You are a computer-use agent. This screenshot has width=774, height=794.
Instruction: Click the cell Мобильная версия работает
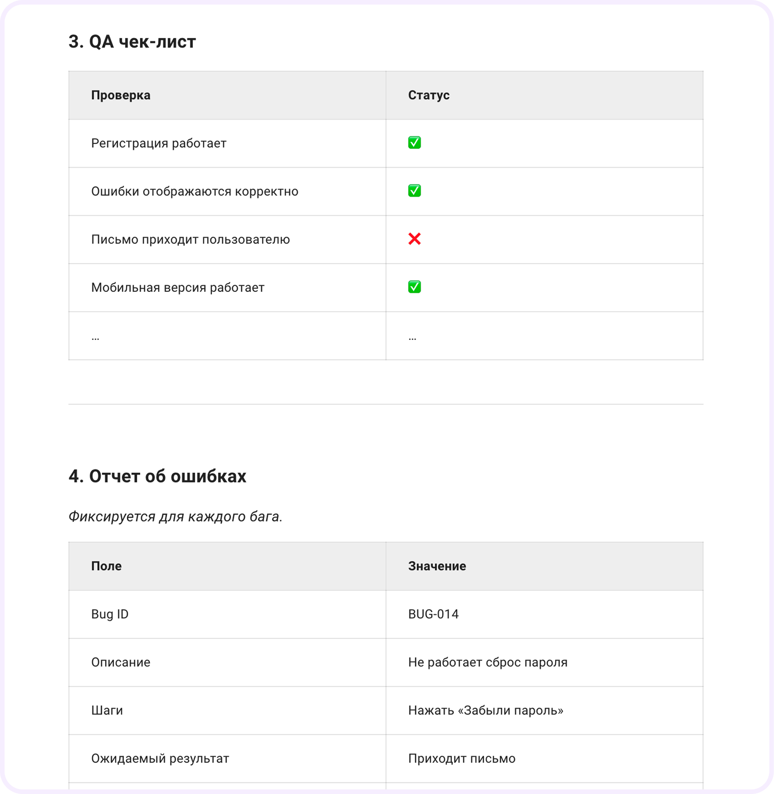[227, 287]
